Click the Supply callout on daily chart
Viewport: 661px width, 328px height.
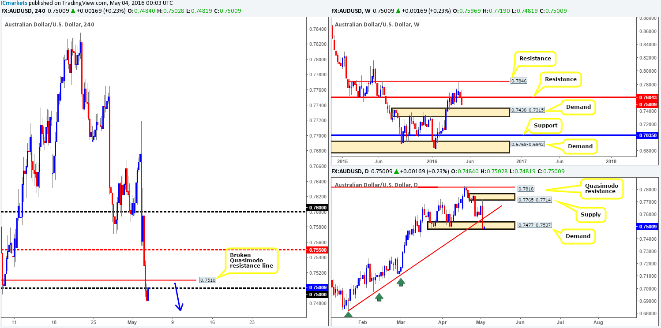tap(591, 214)
